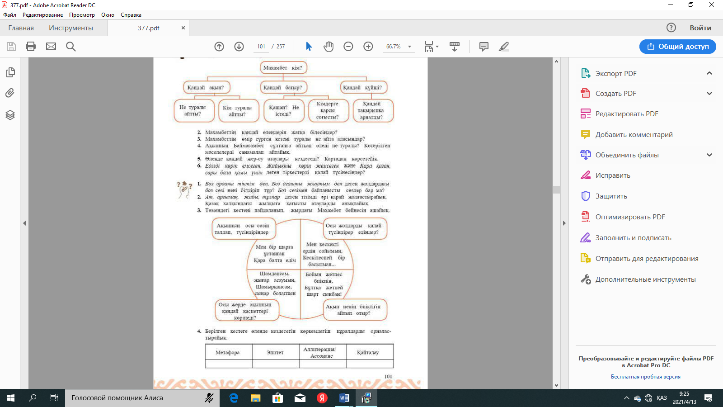Open Оптимизировать PDF tool
723x407 pixels.
click(x=630, y=217)
